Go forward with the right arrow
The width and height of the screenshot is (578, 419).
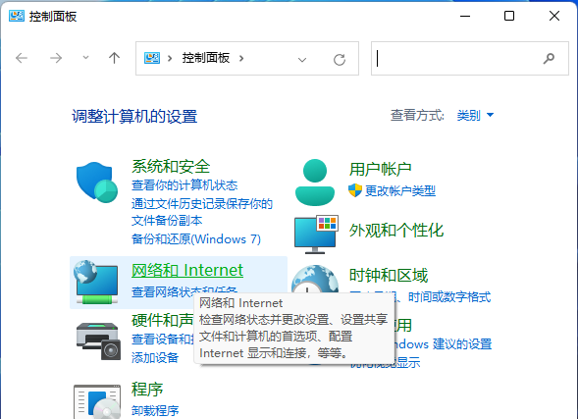[x=56, y=58]
